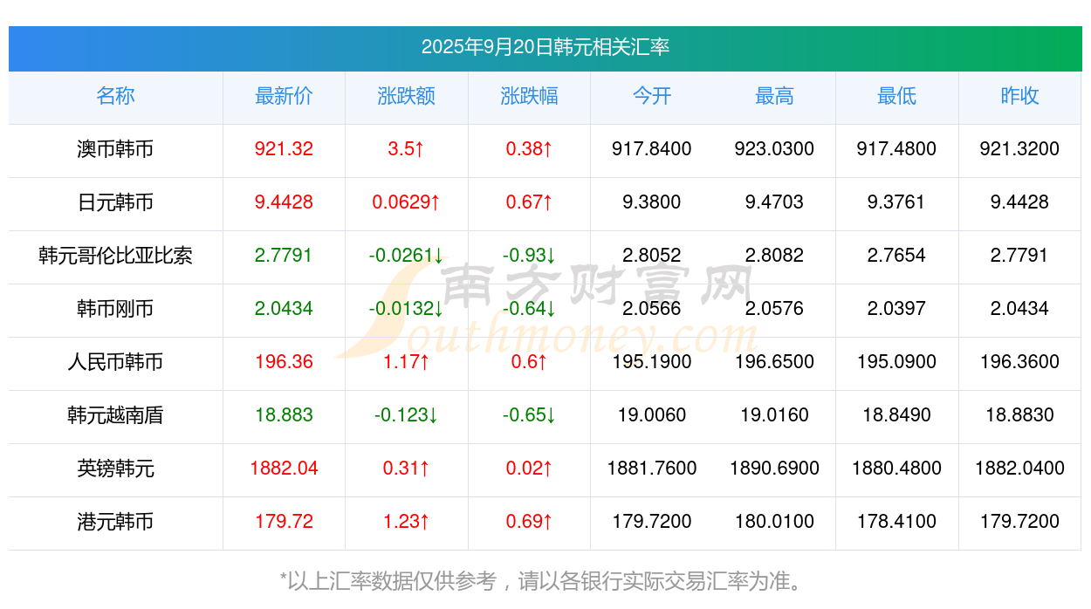The width and height of the screenshot is (1091, 609).
Task: Click the title 2025年9月20日韩元相关汇率
Action: coord(545,47)
